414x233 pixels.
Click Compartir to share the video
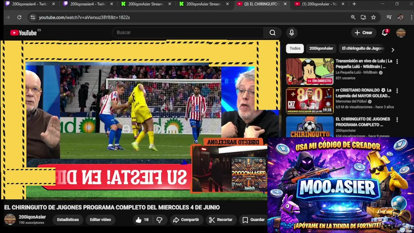(x=186, y=220)
